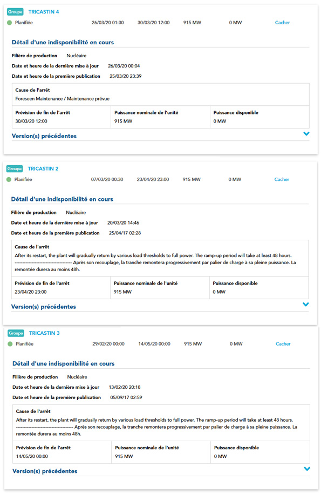Open the TRICASTIN 4 unit link

tap(44, 12)
